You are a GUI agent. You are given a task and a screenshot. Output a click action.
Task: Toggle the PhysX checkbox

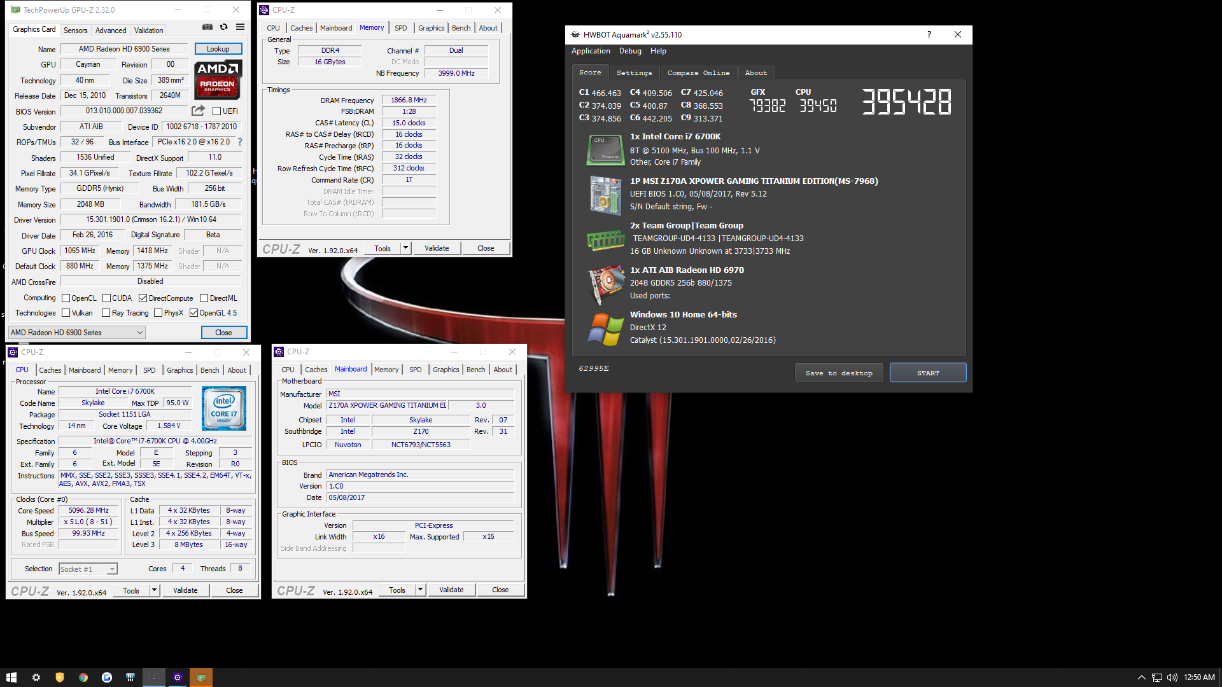158,313
